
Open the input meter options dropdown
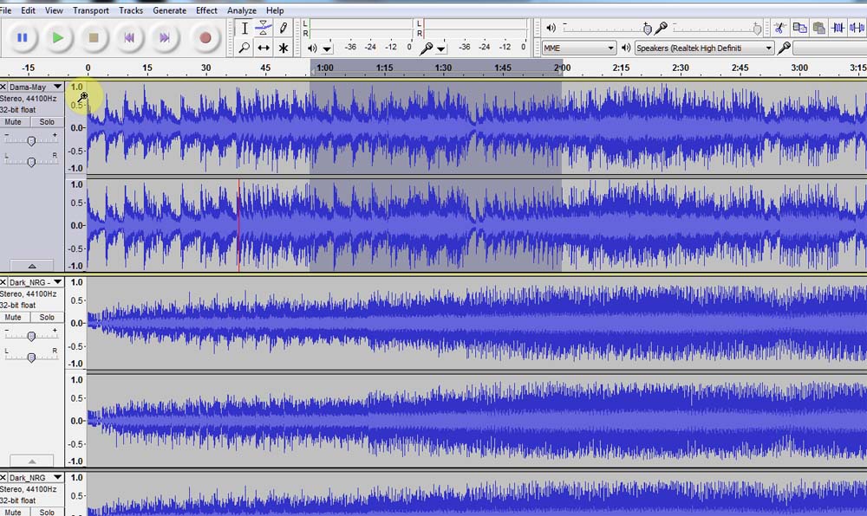pyautogui.click(x=440, y=48)
